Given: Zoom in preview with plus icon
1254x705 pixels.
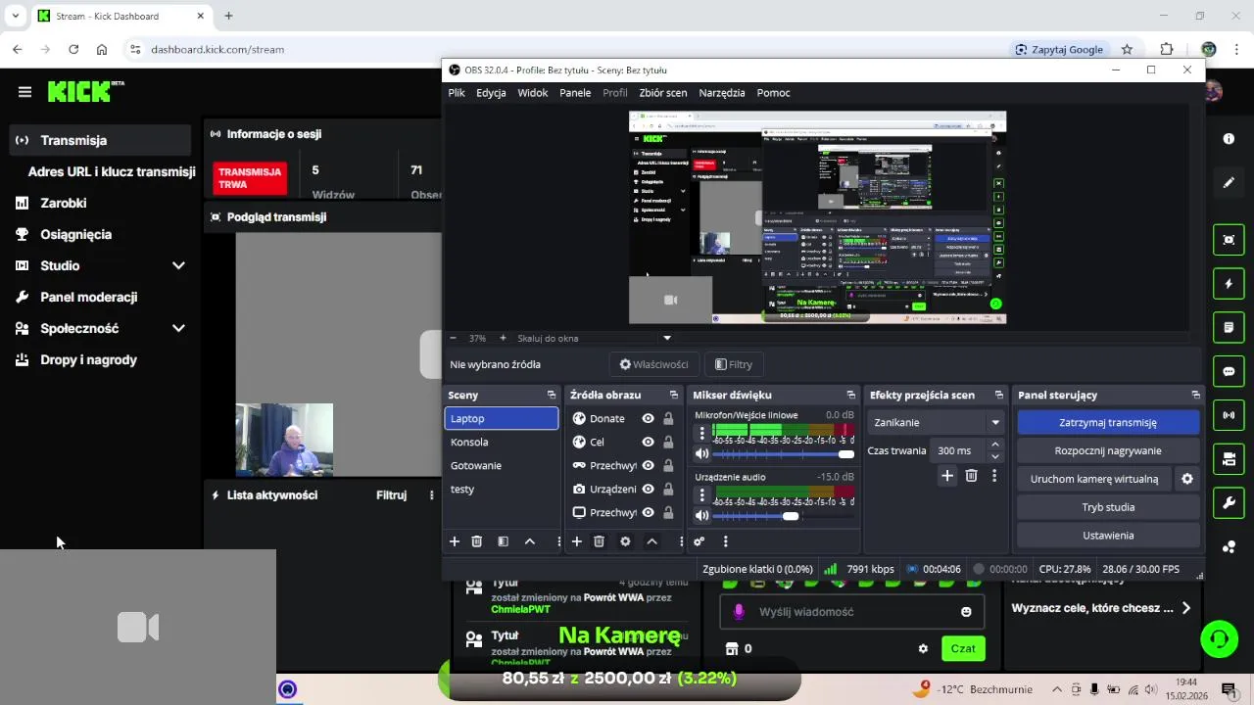Looking at the screenshot, I should (x=503, y=338).
